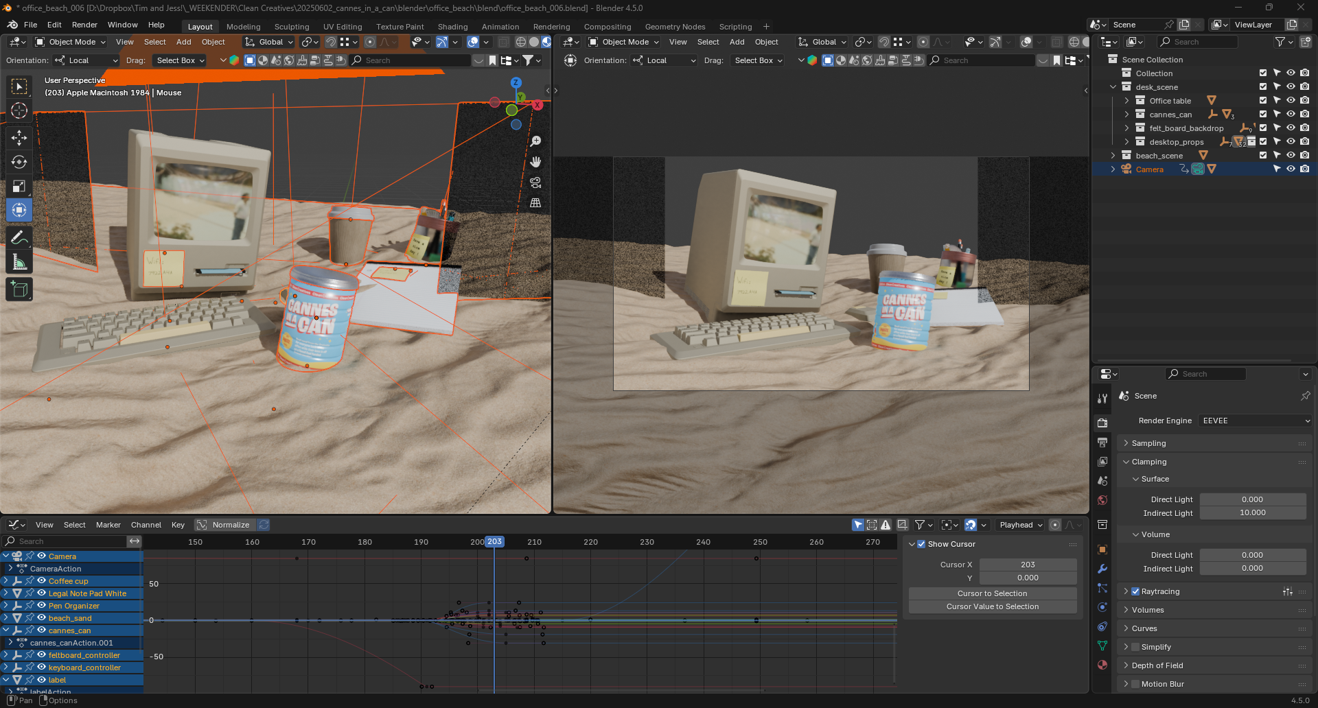Disable the Raytracing checkbox
The width and height of the screenshot is (1318, 708).
coord(1135,591)
